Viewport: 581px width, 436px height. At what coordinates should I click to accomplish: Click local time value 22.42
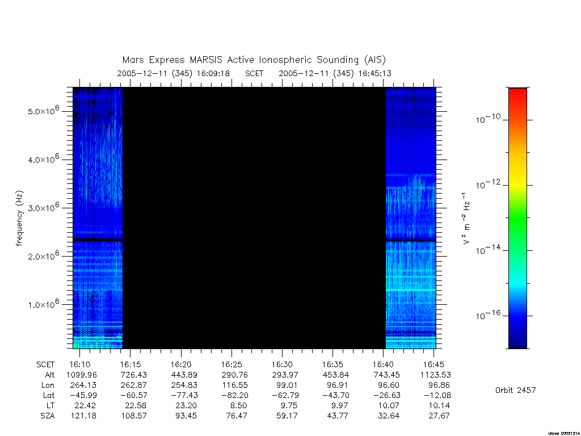tap(85, 405)
